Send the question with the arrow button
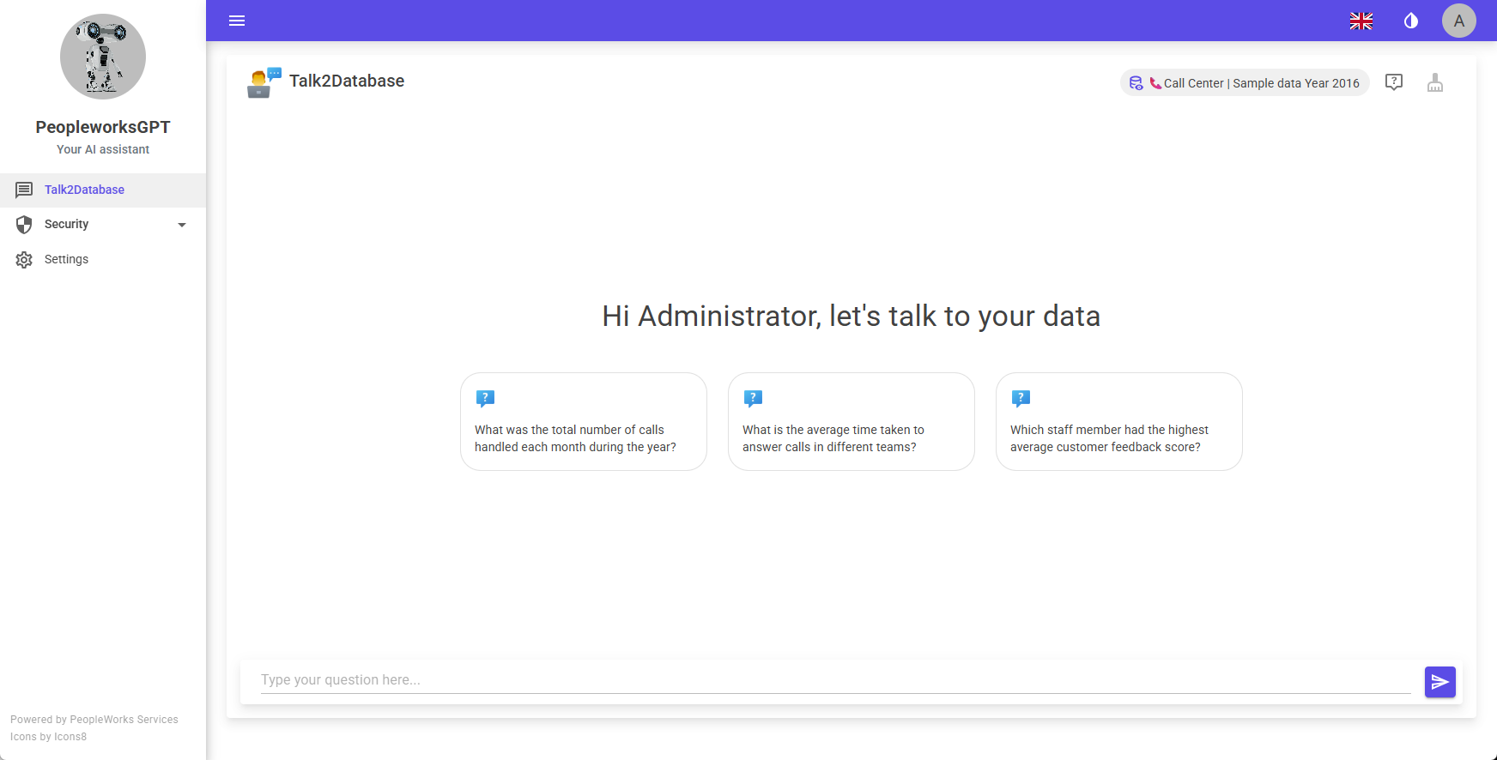 1440,682
